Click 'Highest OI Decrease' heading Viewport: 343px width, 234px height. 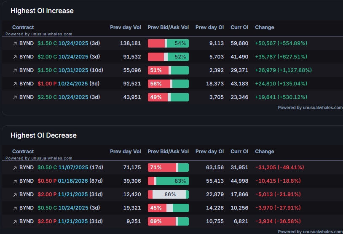coord(43,135)
